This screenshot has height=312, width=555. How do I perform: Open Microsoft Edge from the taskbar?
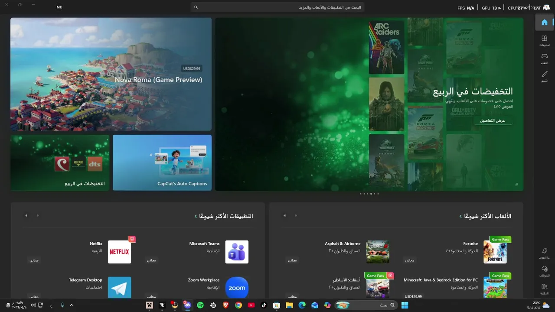(302, 305)
